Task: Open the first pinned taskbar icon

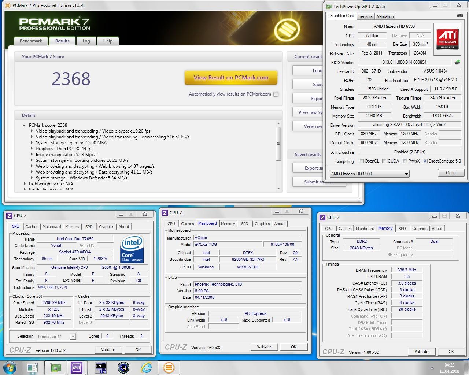Action: (x=32, y=367)
